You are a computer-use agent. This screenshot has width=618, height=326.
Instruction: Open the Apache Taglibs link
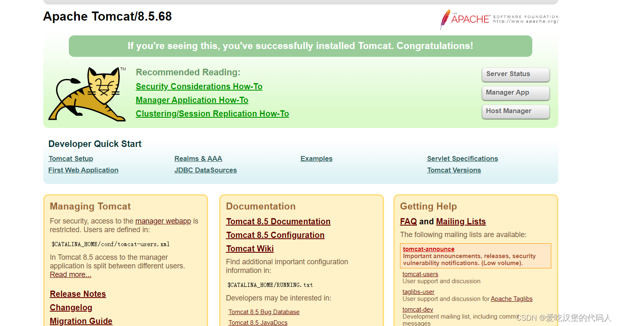coord(512,299)
